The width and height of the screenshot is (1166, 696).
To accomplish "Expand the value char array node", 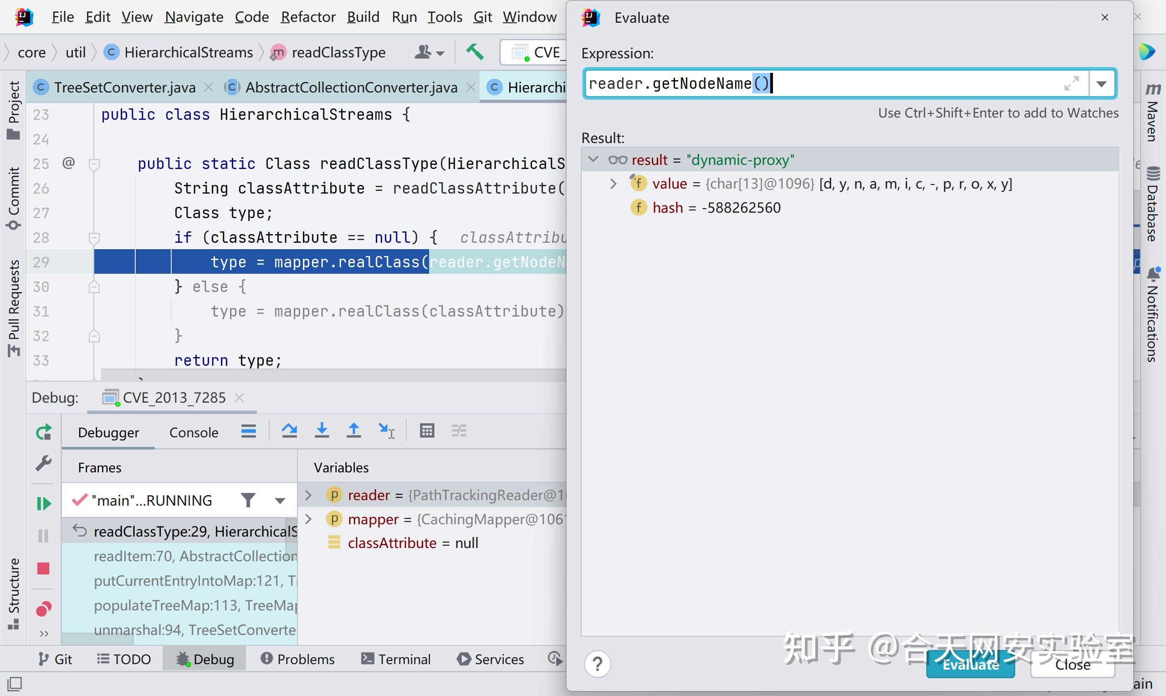I will [x=614, y=184].
